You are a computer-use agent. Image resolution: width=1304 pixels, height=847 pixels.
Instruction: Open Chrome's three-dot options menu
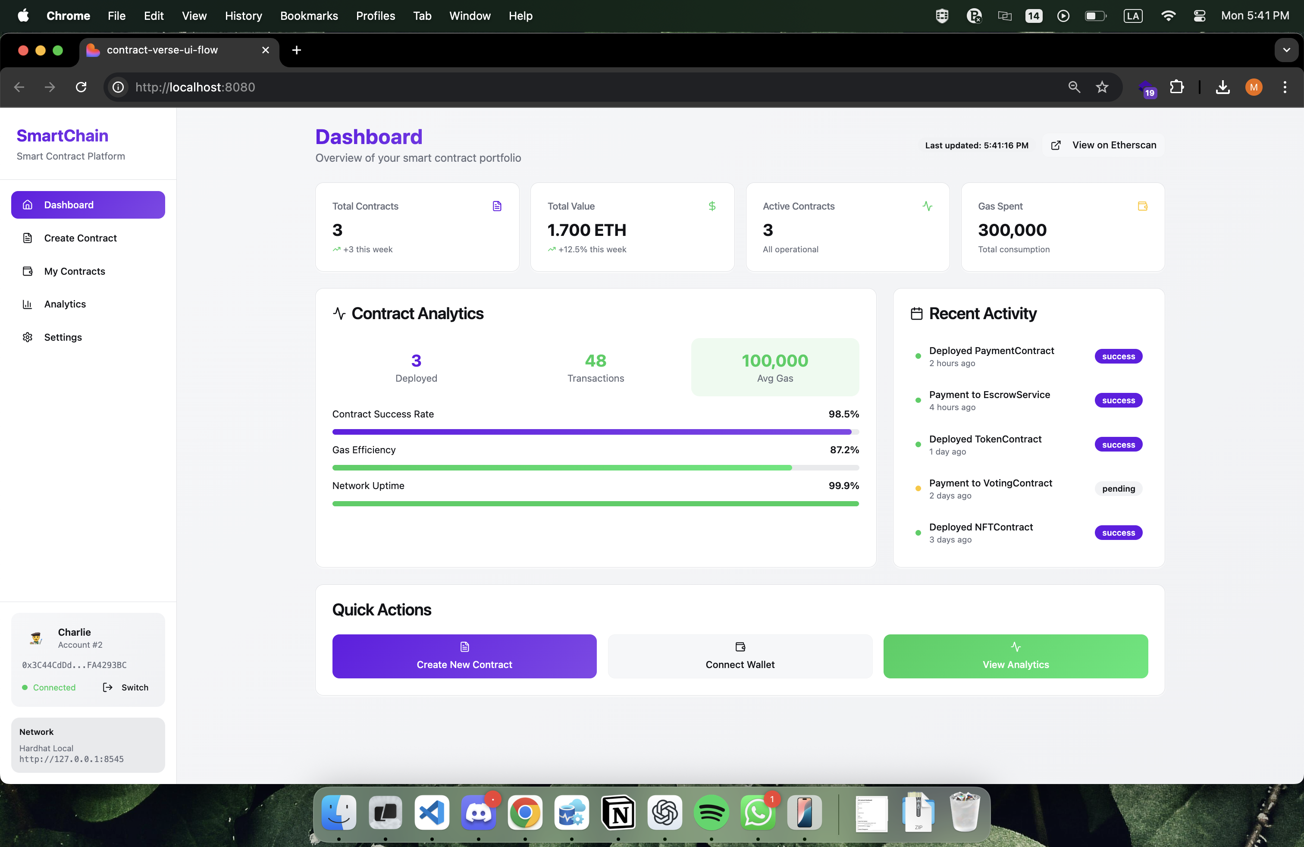tap(1284, 87)
